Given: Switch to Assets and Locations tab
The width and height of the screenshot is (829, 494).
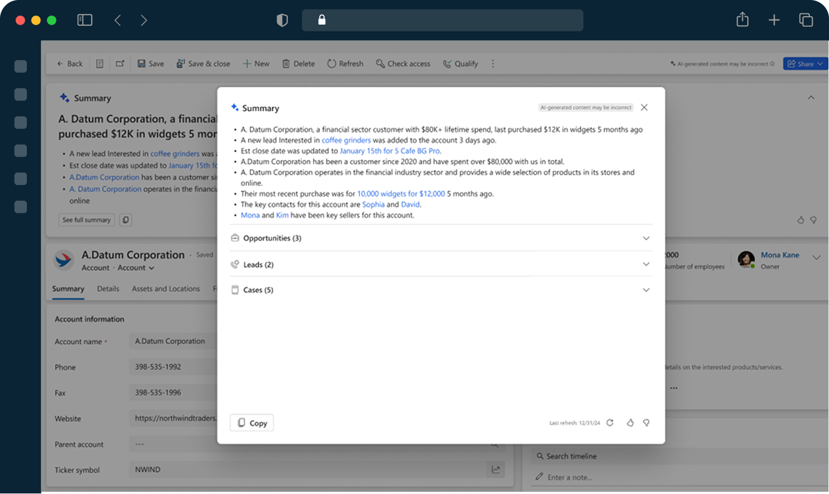Looking at the screenshot, I should pos(166,289).
